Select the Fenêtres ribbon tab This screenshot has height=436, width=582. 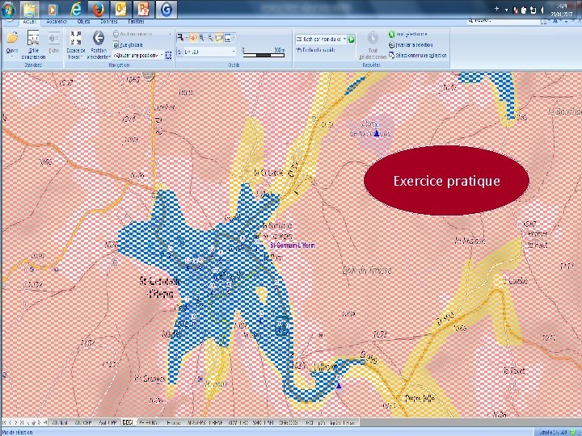pos(135,22)
